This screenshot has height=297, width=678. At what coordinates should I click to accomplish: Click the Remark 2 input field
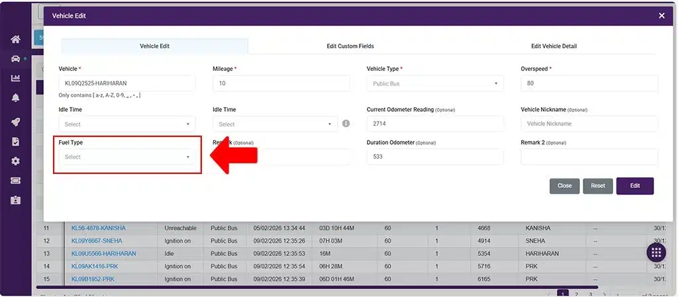point(589,157)
